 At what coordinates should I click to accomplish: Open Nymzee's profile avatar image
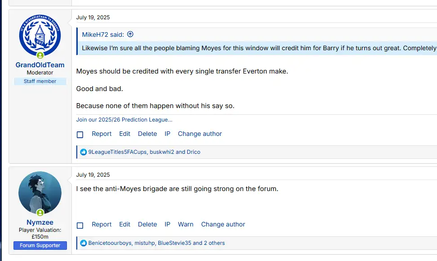[40, 193]
